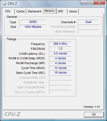Viewport: 107px width, 121px height.
Task: Click the CPU-Z app icon in title bar
Action: tap(4, 4)
